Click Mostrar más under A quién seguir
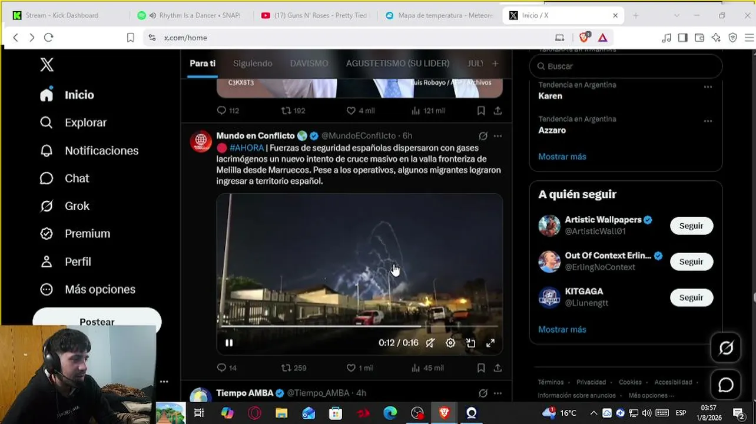Viewport: 756px width, 424px height. coord(562,330)
